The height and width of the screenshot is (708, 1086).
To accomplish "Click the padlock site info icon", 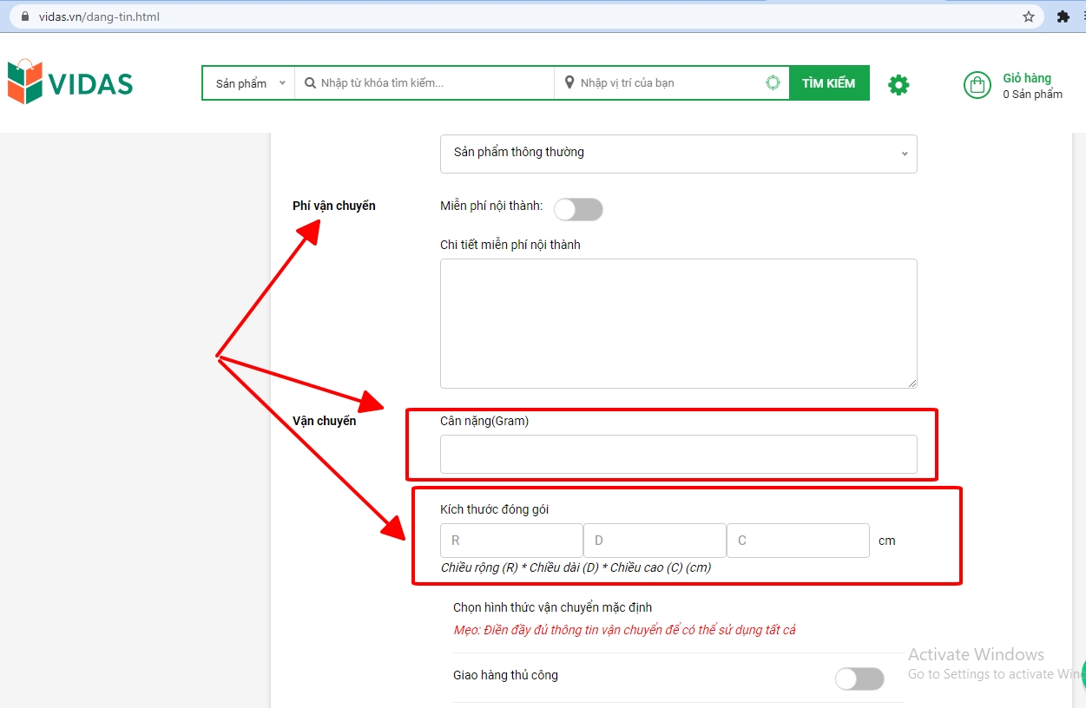I will coord(24,16).
